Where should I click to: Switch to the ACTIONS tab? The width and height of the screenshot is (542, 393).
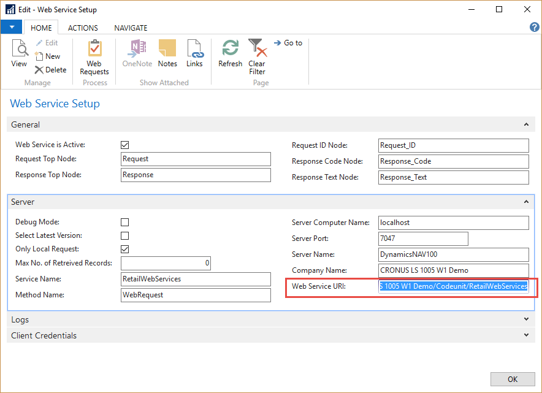tap(83, 28)
